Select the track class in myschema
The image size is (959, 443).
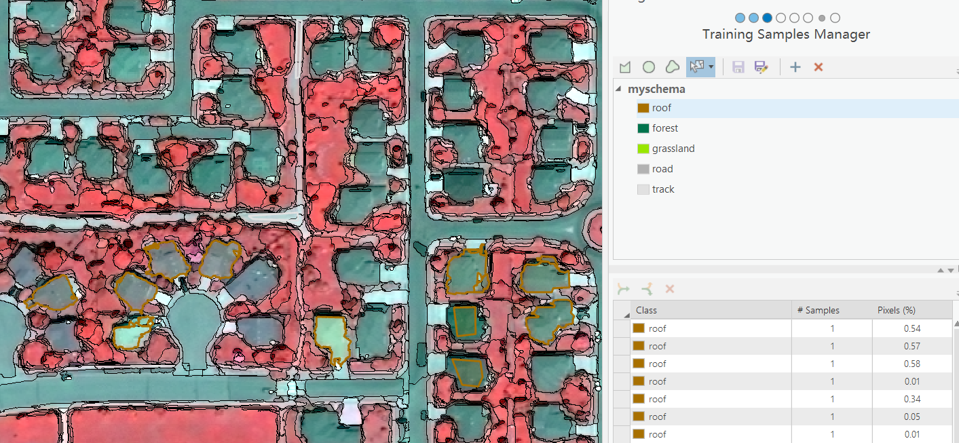click(x=664, y=189)
